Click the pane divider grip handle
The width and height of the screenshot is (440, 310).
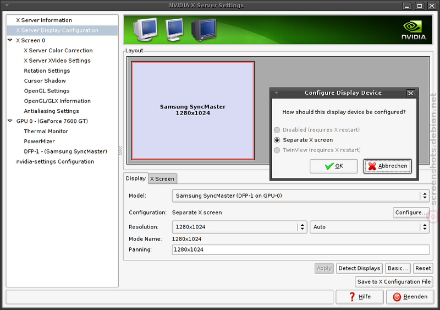coord(120,151)
